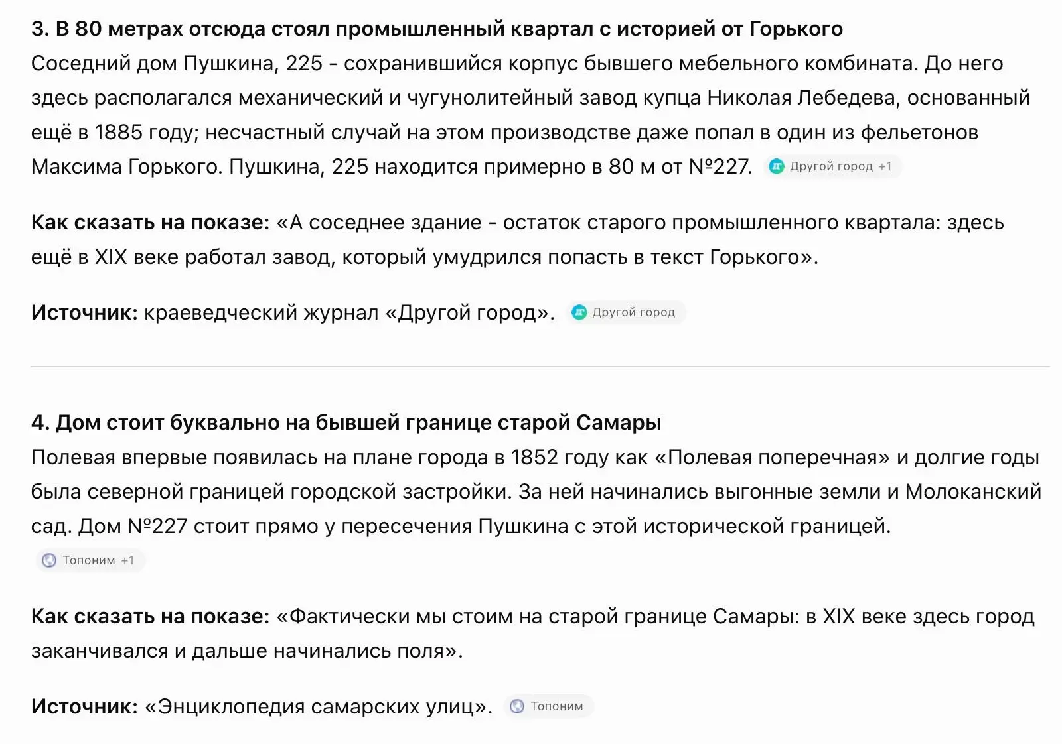The image size is (1062, 744).
Task: Open the Другой город label beside +1
Action: [831, 166]
